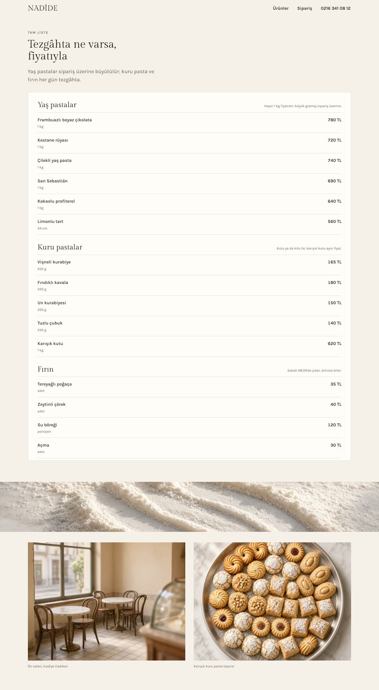The height and width of the screenshot is (690, 379).
Task: Select the Karışık kutu row
Action: pos(189,346)
